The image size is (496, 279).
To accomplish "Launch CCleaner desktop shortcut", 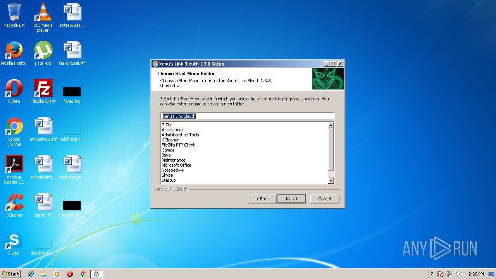I will click(14, 205).
